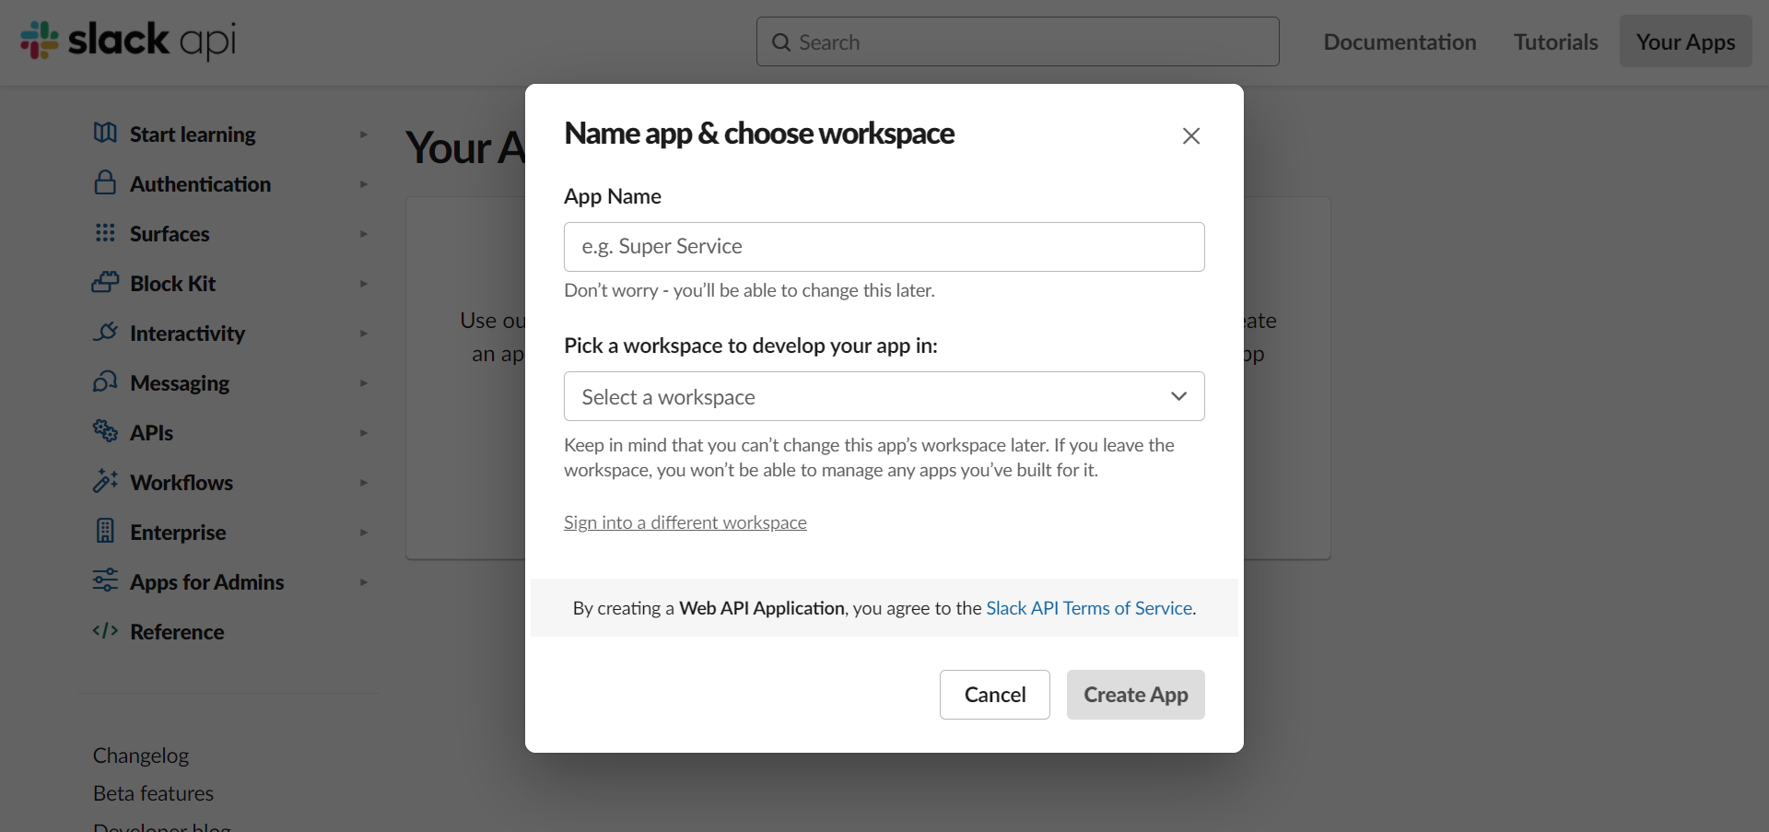Click the Surfaces grid icon
The height and width of the screenshot is (832, 1769).
(x=105, y=232)
